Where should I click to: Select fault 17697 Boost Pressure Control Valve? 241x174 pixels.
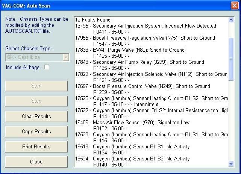[142, 86]
